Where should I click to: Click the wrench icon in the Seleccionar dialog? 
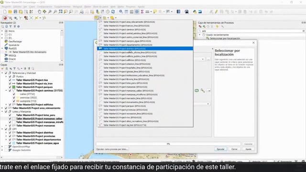pyautogui.click(x=203, y=90)
